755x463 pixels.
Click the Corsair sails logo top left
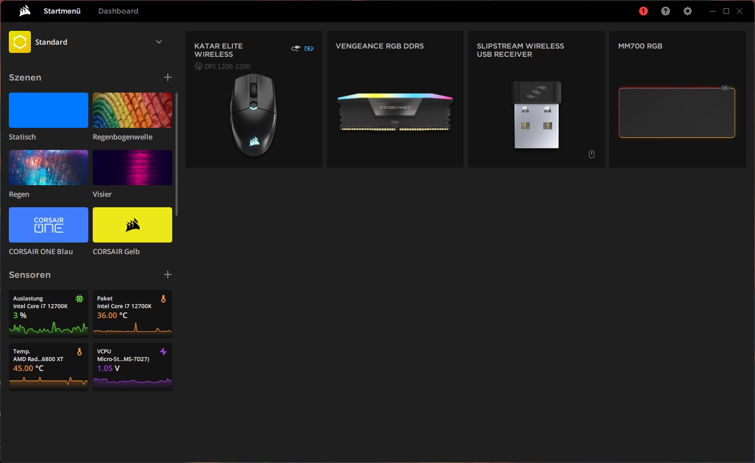click(24, 10)
